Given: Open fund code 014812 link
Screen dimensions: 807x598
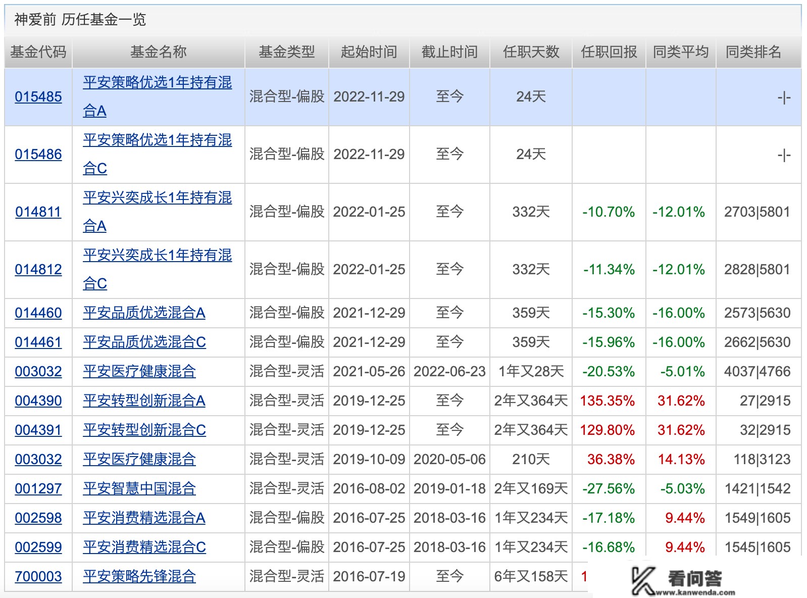Looking at the screenshot, I should click(x=38, y=270).
